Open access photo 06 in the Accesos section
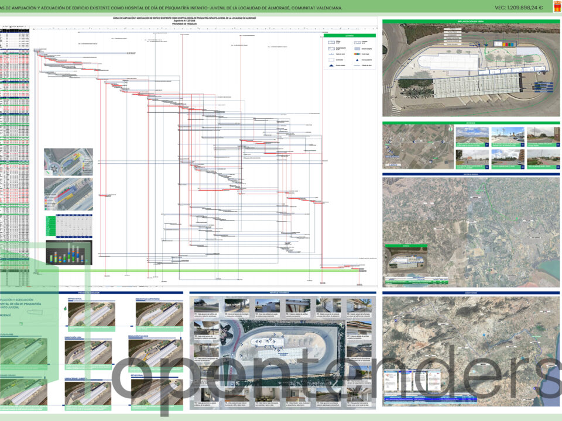The image size is (562, 421). [543, 159]
